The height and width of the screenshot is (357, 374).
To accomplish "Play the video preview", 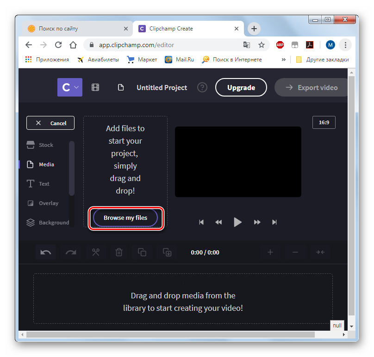I will point(237,222).
